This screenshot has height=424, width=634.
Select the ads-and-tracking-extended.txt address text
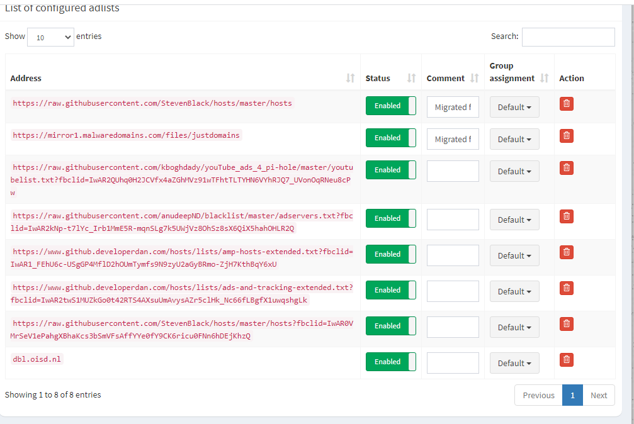(x=182, y=294)
